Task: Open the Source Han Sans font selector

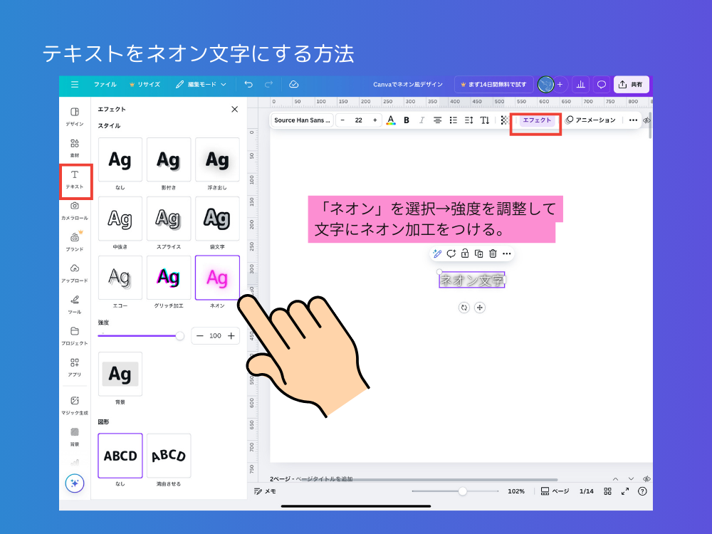Action: pyautogui.click(x=302, y=120)
